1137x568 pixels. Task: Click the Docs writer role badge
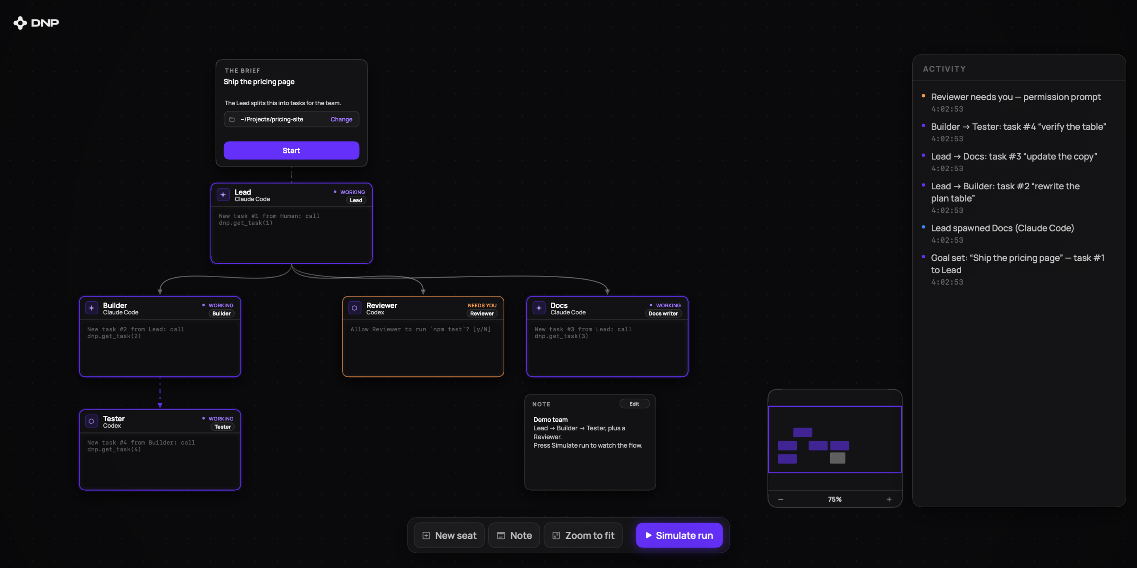[x=663, y=314]
